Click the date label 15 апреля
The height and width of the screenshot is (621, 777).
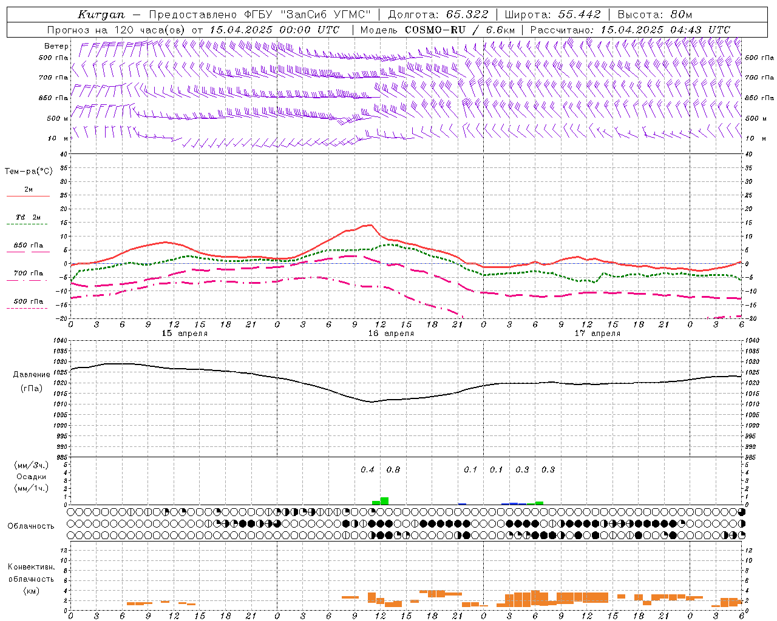click(185, 334)
